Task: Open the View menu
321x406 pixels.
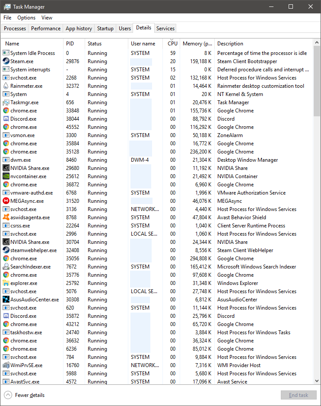Action: click(47, 18)
